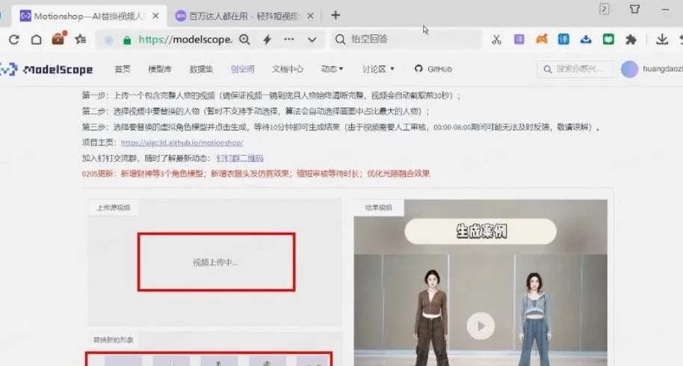Open the browser downloads arrow icon

pyautogui.click(x=662, y=39)
